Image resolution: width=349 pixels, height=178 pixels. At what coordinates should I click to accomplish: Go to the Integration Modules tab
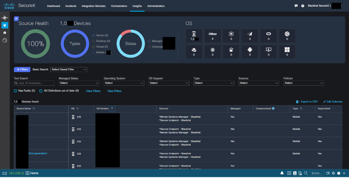94,6
